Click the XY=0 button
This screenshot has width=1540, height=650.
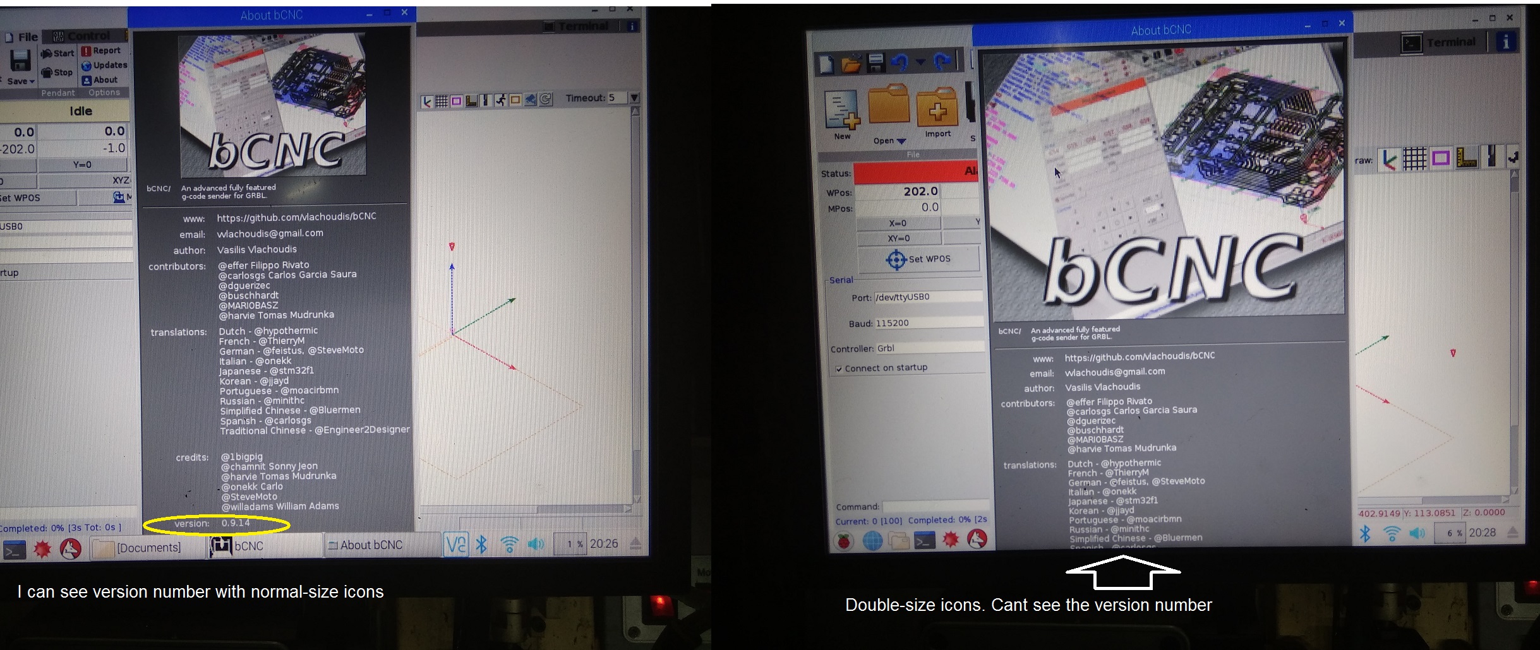coord(898,239)
